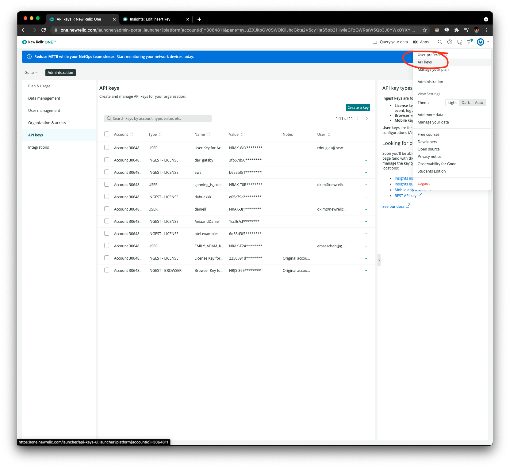
Task: Click the feedback message icon
Action: [x=460, y=42]
